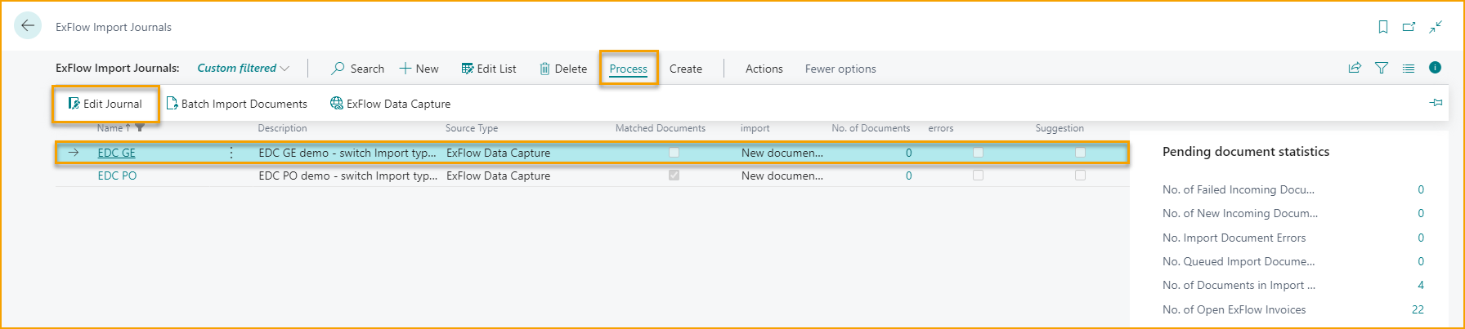This screenshot has width=1465, height=329.
Task: Click the Name column filter funnel icon
Action: tap(140, 127)
